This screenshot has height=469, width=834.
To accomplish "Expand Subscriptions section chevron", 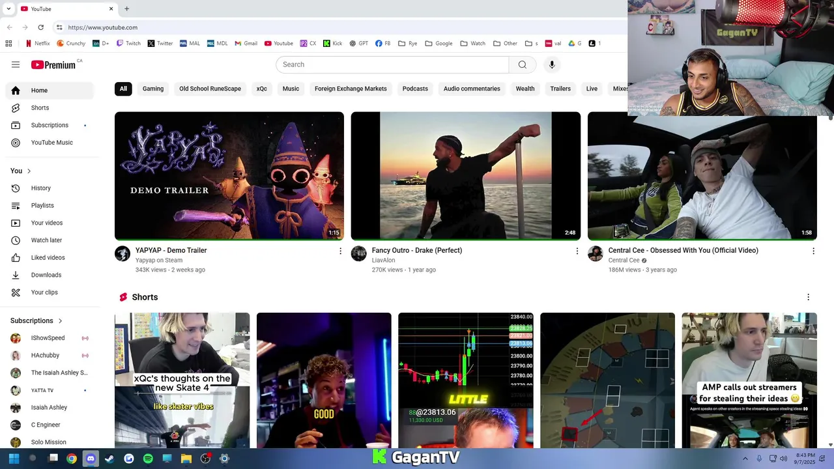I will [61, 320].
